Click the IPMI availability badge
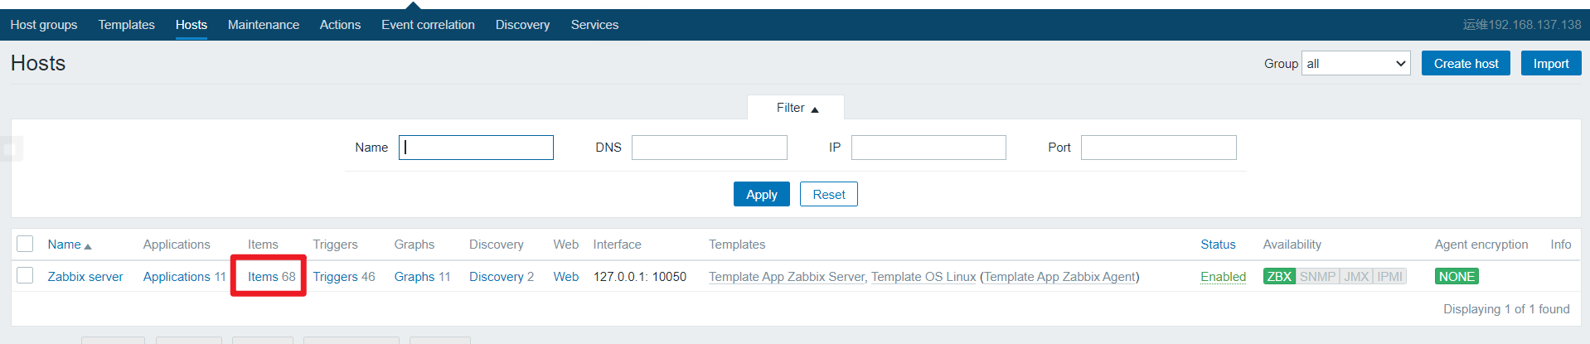Viewport: 1590px width, 344px height. coord(1390,277)
